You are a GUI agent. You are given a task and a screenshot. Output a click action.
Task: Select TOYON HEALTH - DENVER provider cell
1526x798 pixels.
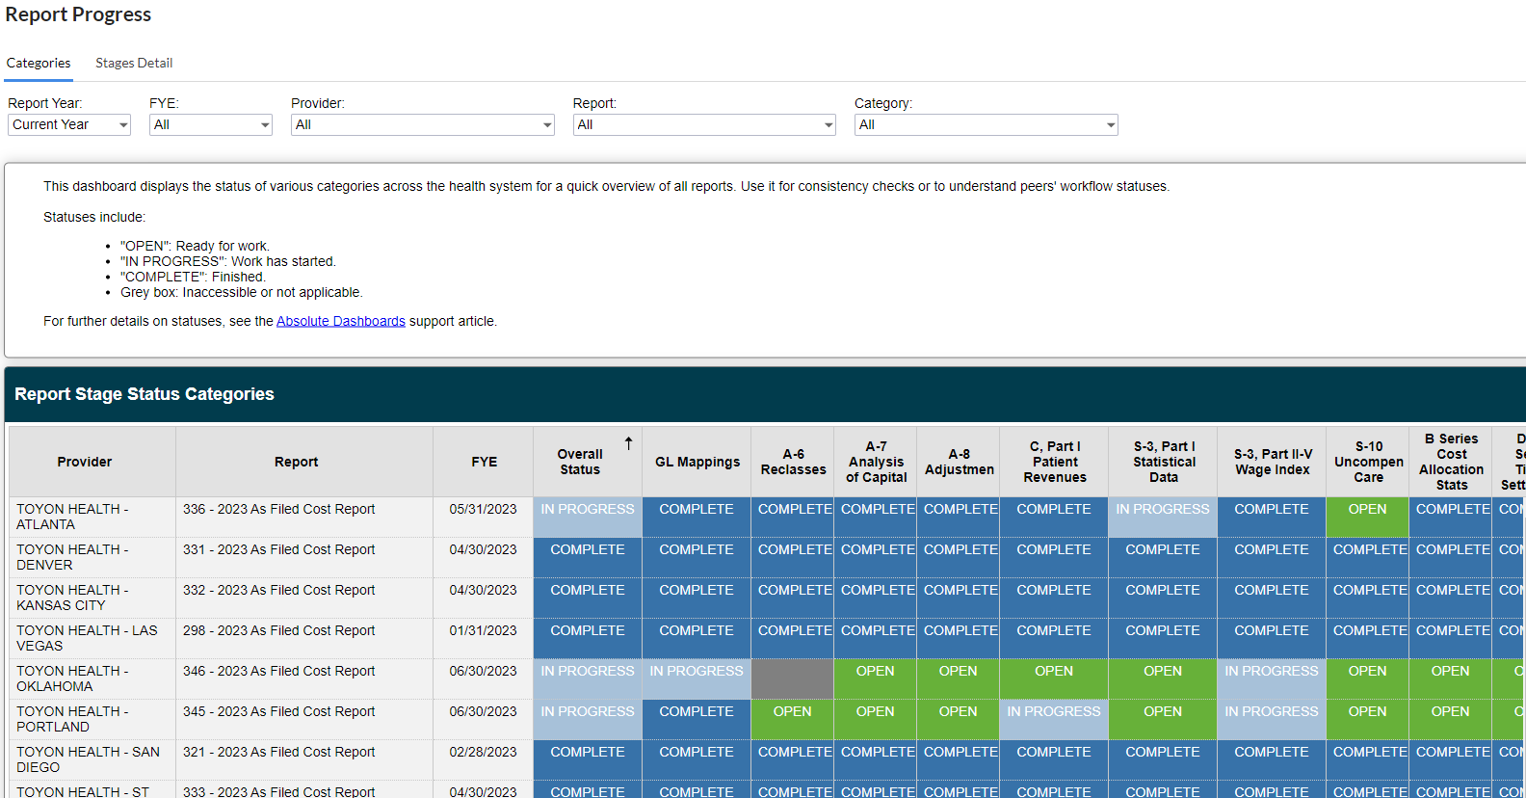point(92,557)
